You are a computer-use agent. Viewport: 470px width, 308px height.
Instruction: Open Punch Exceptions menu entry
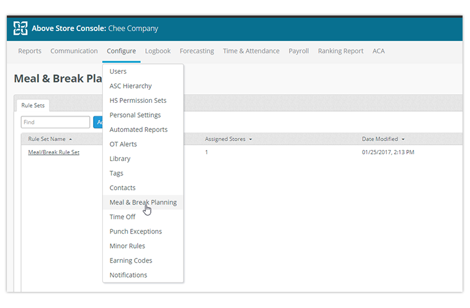135,231
